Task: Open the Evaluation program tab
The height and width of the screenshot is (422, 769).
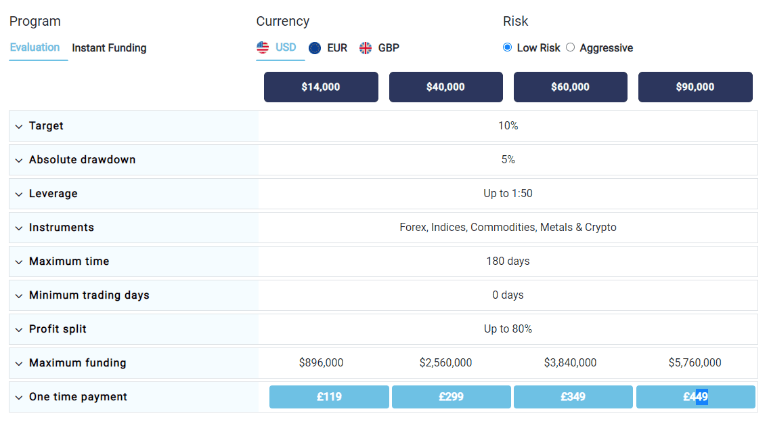Action: [x=35, y=47]
